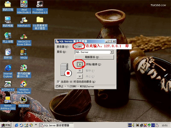Minimize the SQL Server 服务管理器 window
The height and width of the screenshot is (128, 171).
click(106, 41)
